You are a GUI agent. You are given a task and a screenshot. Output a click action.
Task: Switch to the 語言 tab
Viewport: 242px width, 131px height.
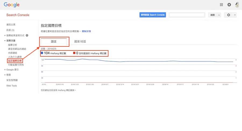click(x=54, y=42)
